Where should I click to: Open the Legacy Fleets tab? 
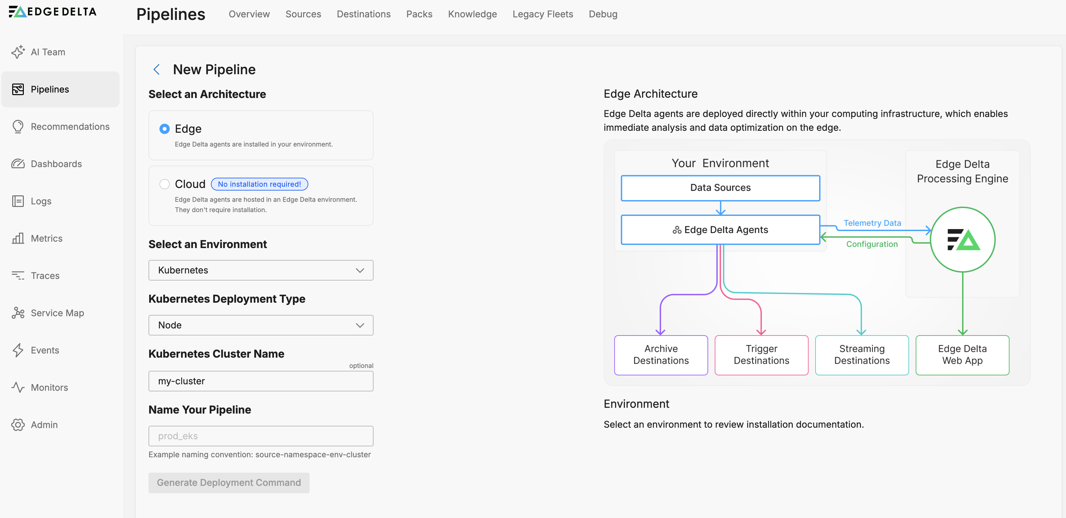543,14
